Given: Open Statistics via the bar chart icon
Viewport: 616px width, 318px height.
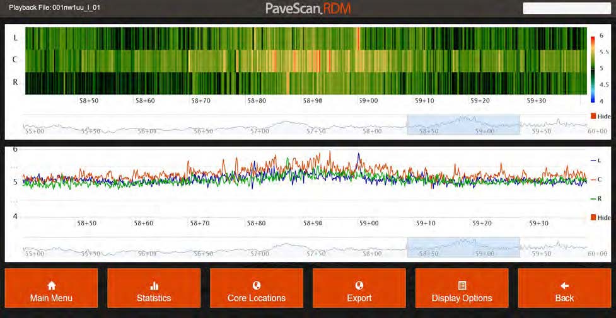Looking at the screenshot, I should click(154, 285).
